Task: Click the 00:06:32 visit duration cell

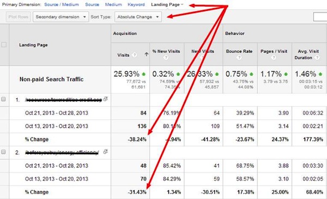Action: [313, 113]
